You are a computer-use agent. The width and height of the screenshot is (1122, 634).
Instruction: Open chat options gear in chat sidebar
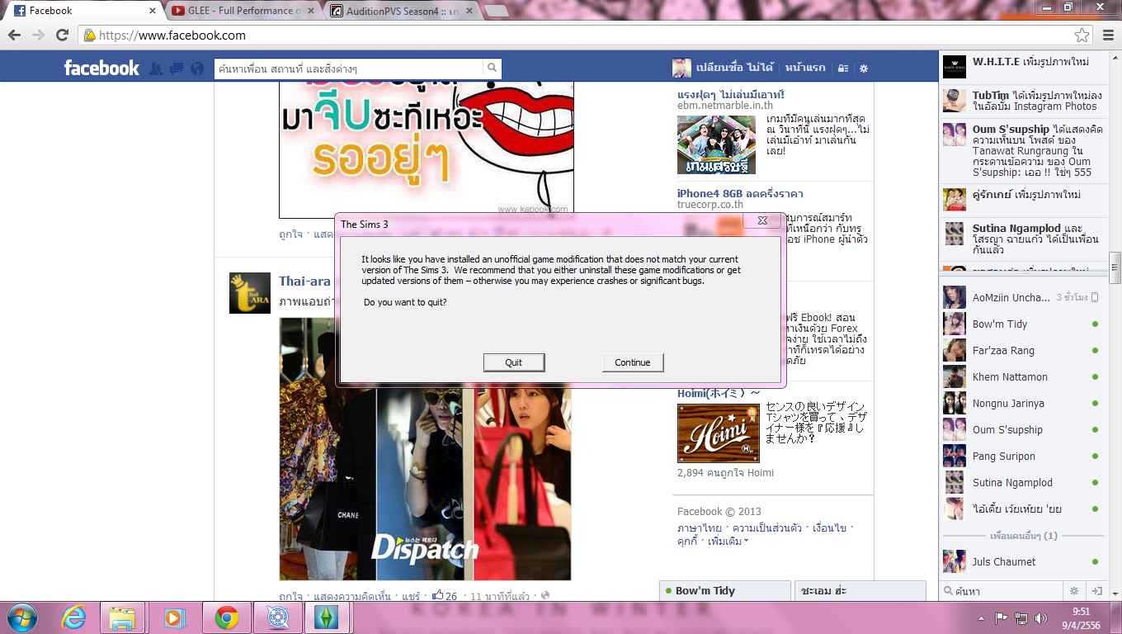pos(1074,591)
